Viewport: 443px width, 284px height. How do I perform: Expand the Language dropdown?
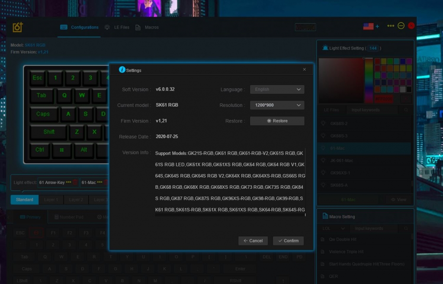point(277,90)
